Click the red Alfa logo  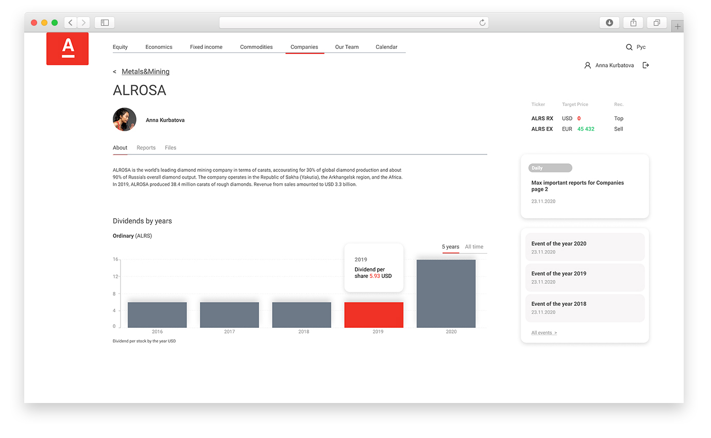coord(67,48)
